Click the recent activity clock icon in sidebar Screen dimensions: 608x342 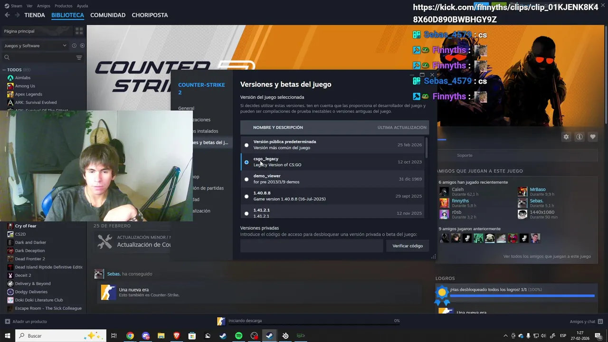[74, 46]
